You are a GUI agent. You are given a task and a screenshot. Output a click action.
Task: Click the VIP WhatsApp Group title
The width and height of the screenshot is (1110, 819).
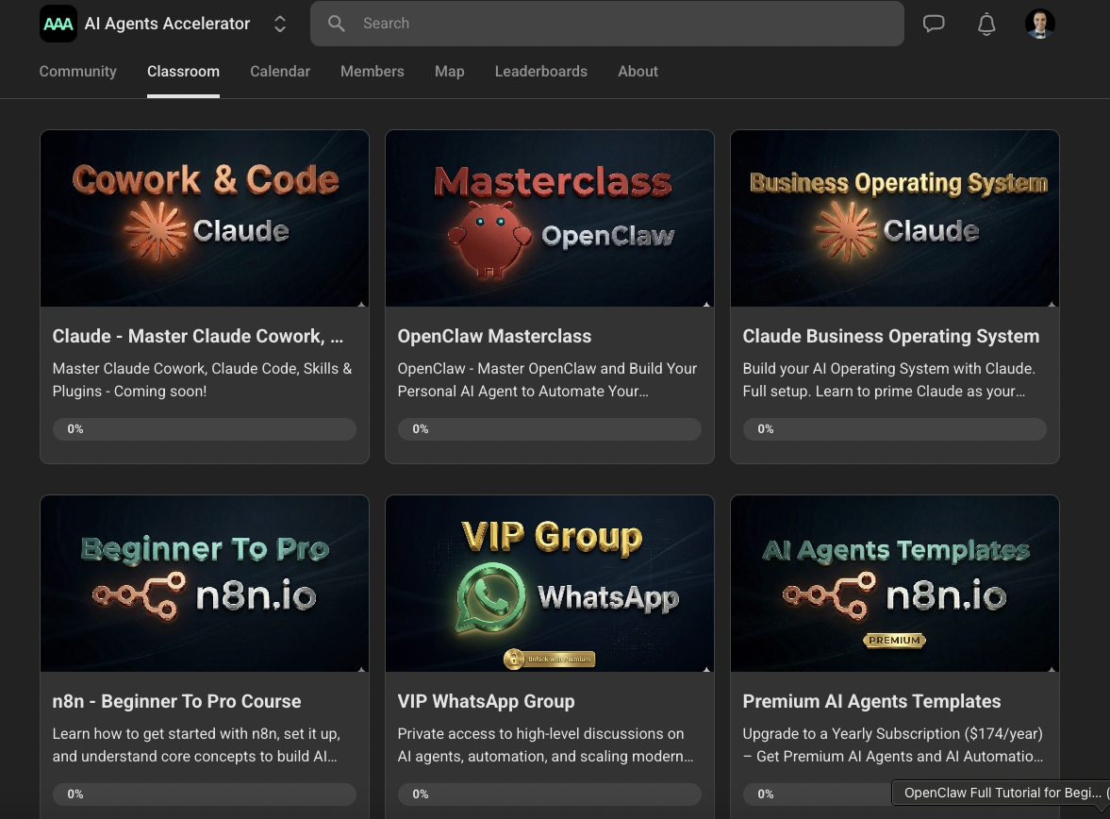(486, 701)
